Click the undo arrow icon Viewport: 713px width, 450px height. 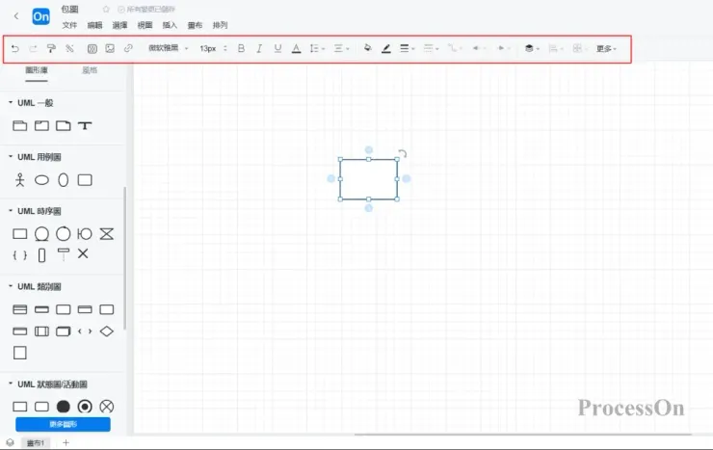pyautogui.click(x=15, y=48)
